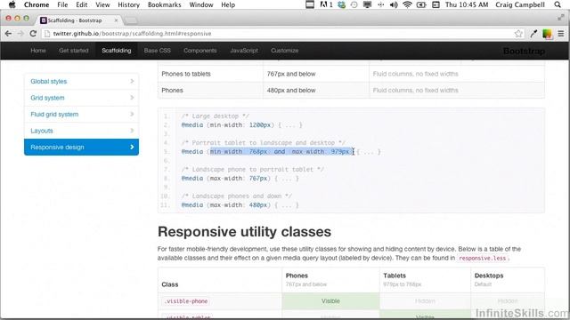Image resolution: width=570 pixels, height=320 pixels.
Task: Open the Components page
Action: (x=199, y=51)
